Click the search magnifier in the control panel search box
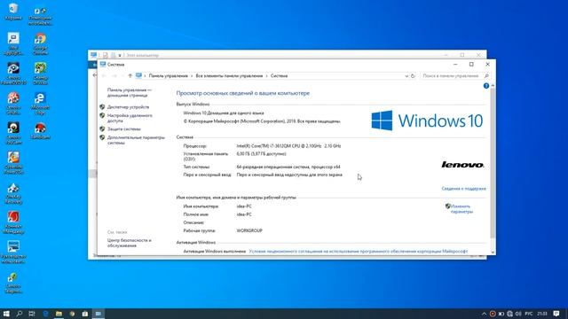The height and width of the screenshot is (319, 568). 486,76
